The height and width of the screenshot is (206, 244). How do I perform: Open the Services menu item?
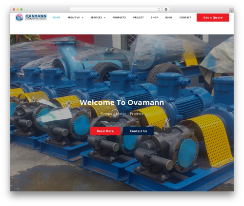[96, 18]
